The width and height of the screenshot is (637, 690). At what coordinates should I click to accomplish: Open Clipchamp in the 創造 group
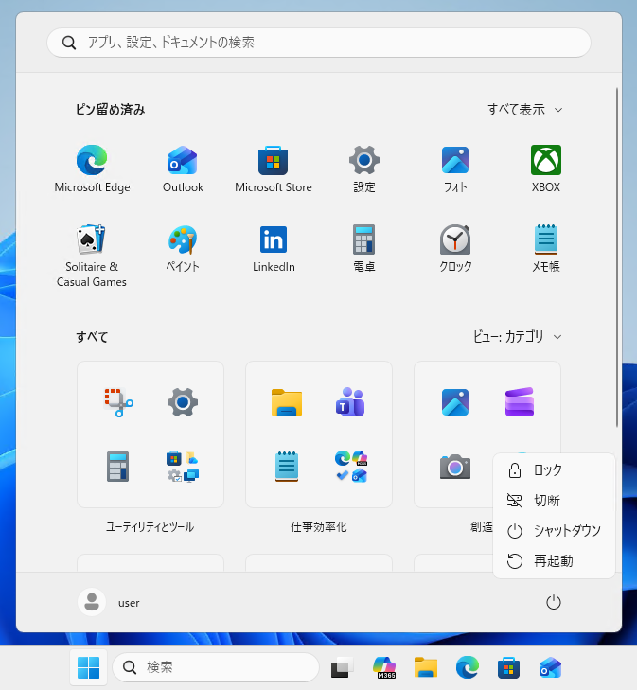click(x=520, y=402)
